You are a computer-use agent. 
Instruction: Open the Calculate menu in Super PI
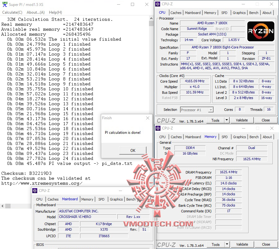click(12, 12)
